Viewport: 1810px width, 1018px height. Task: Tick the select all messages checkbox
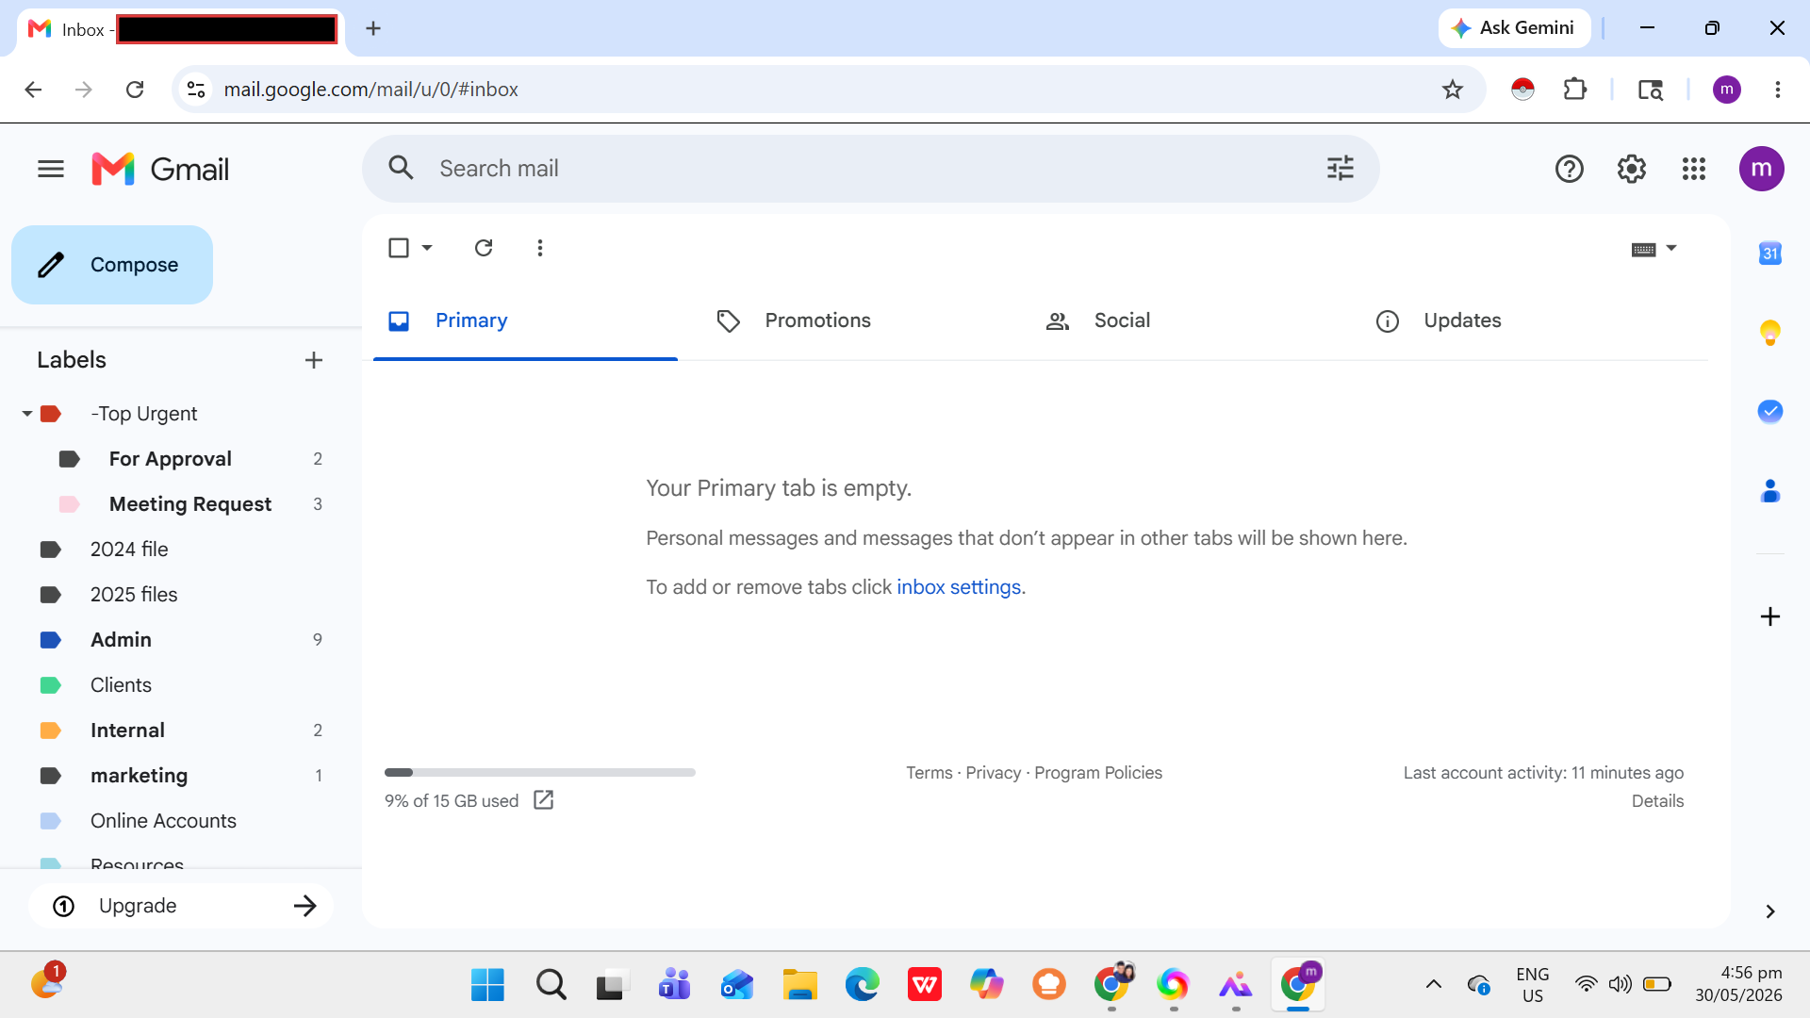tap(399, 248)
